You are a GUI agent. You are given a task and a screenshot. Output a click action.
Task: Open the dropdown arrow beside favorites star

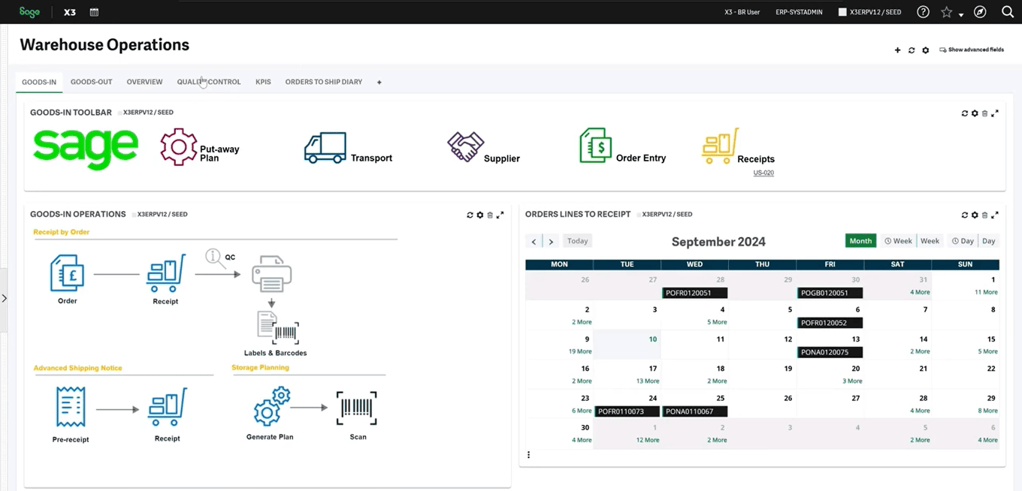point(960,14)
